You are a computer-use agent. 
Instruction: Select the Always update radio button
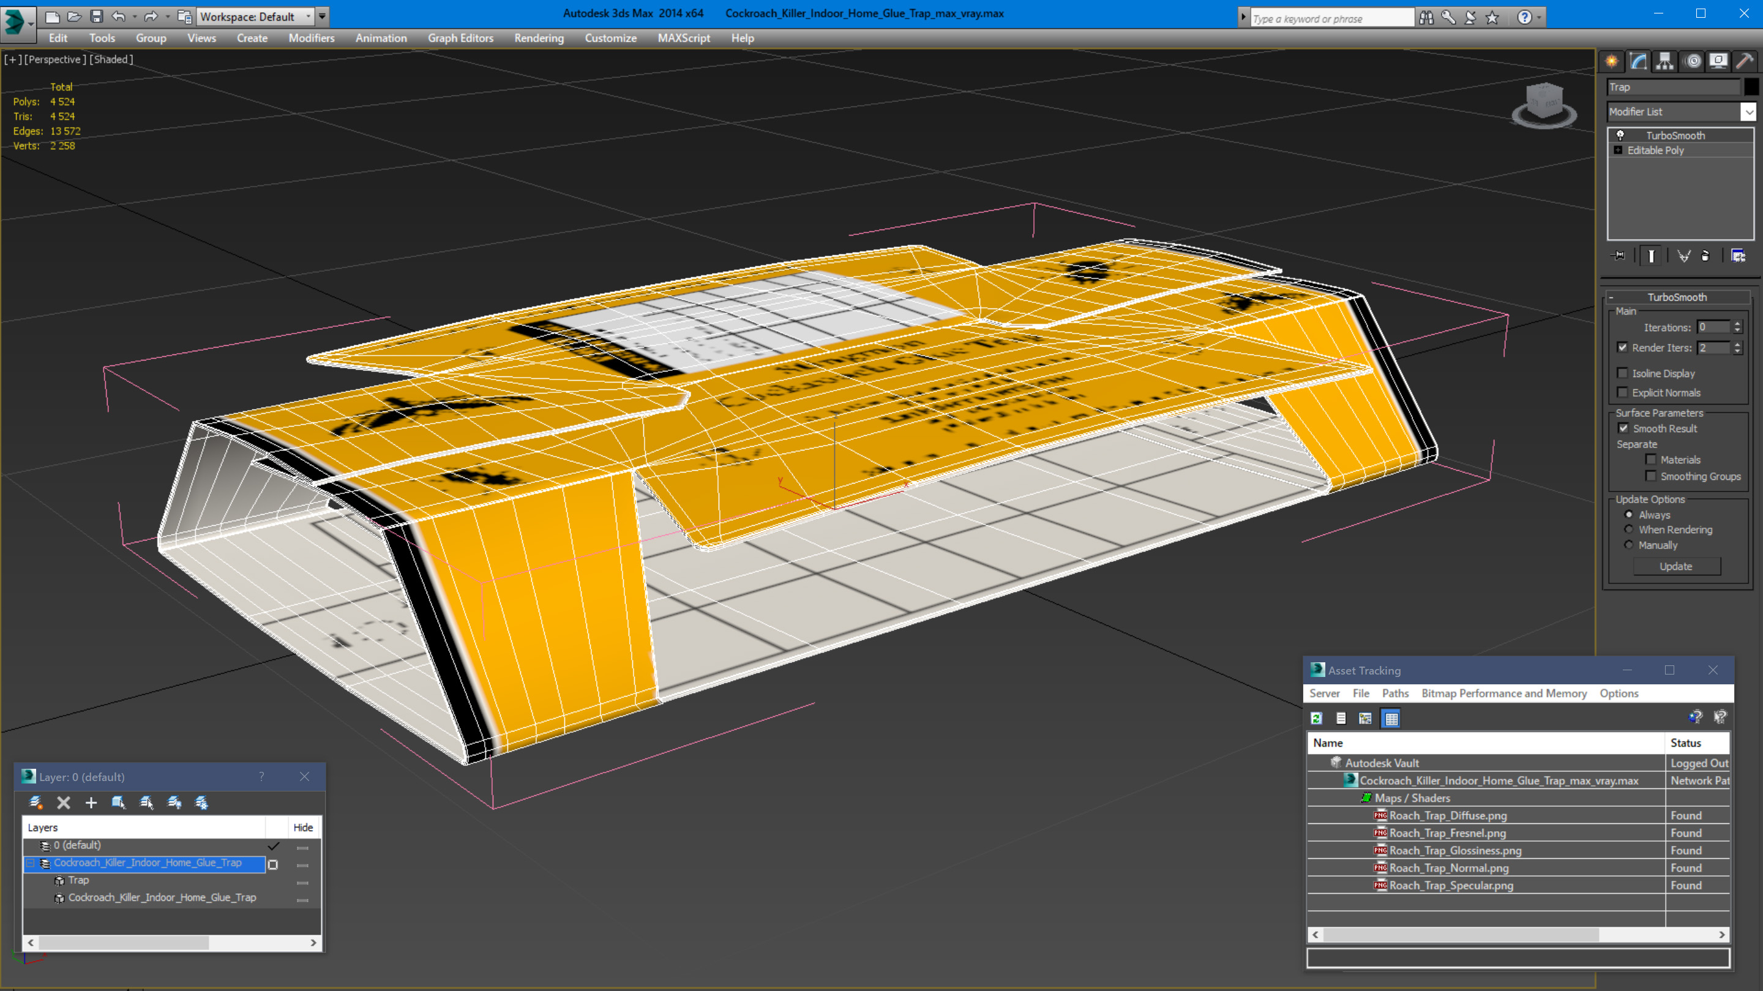[1629, 515]
